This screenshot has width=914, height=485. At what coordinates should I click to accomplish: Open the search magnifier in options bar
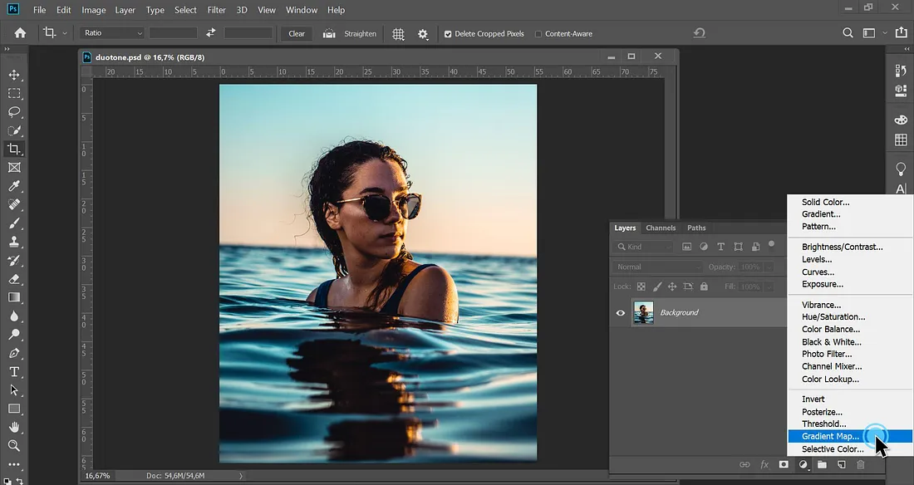(x=848, y=33)
